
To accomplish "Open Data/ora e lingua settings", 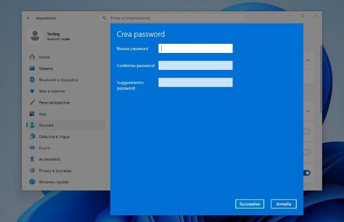I will (66, 136).
